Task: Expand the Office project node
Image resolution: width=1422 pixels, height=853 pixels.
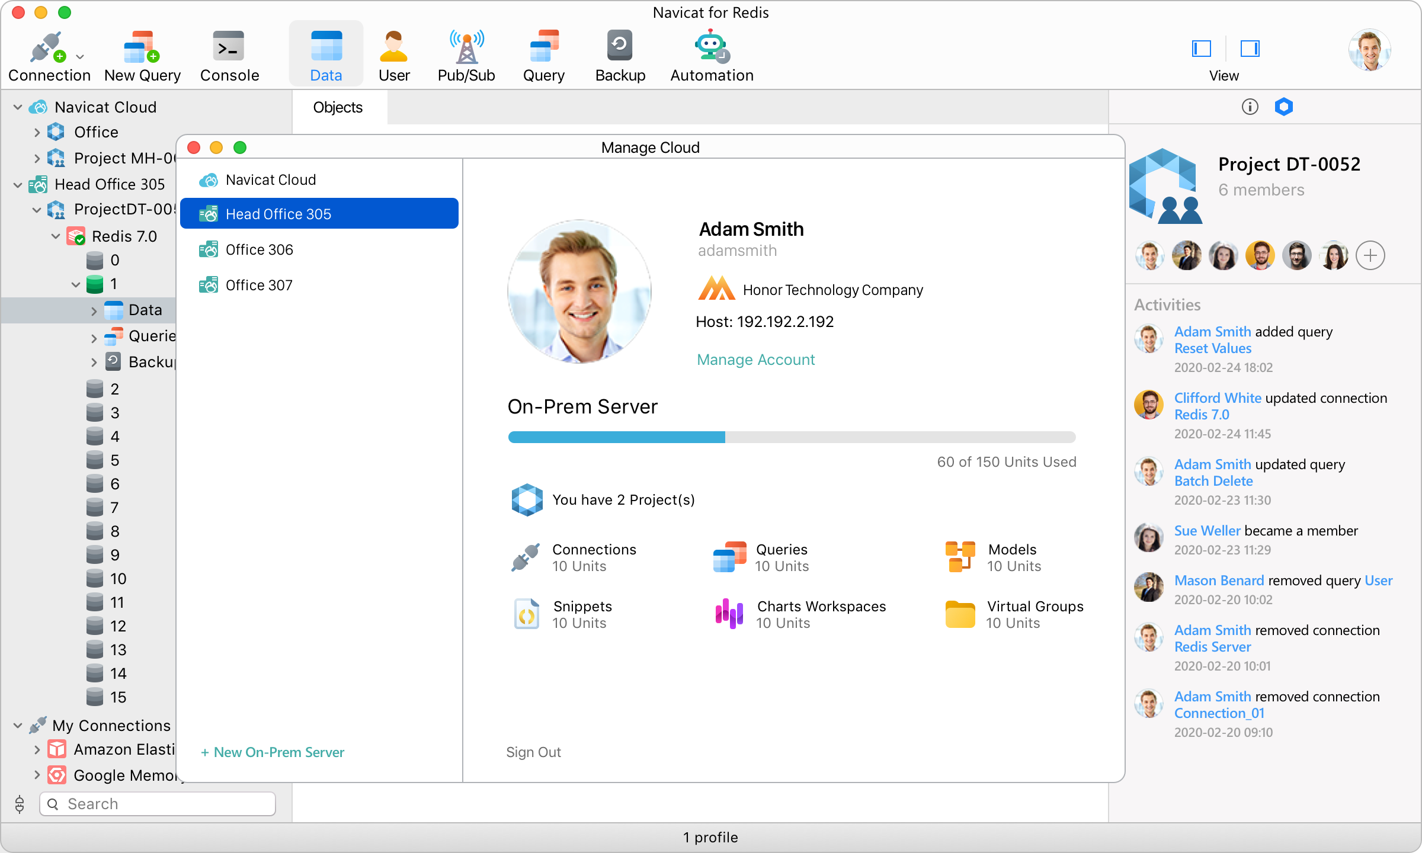Action: (37, 132)
